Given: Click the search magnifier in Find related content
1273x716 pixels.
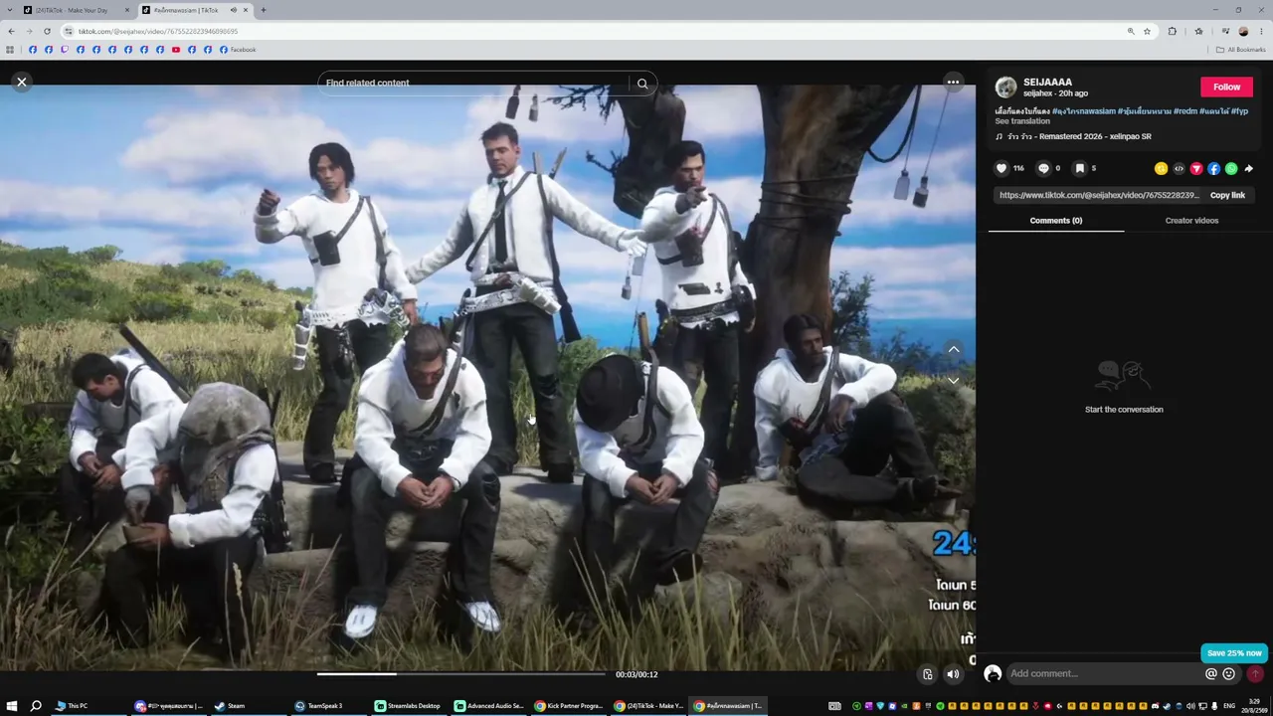Looking at the screenshot, I should (642, 84).
